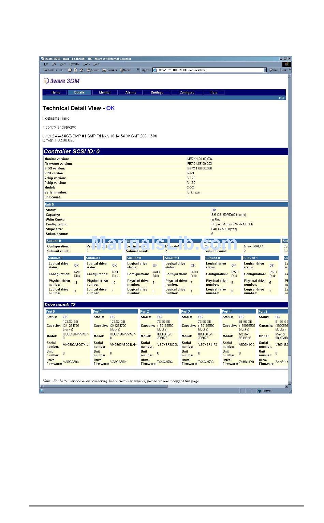Screen dimensions: 324x523
Task: Open the Favorites menu
Action: (x=74, y=64)
